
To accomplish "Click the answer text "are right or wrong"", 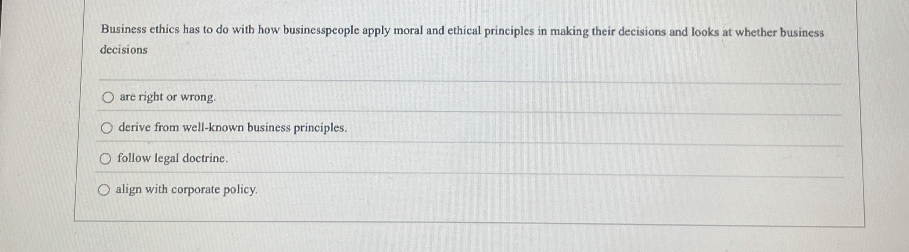I will (x=166, y=97).
